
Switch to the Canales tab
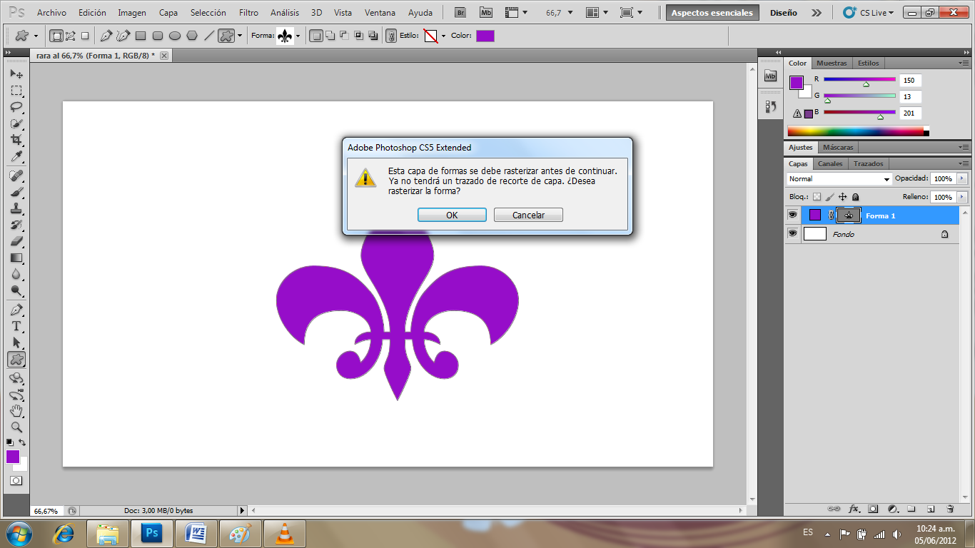(830, 163)
